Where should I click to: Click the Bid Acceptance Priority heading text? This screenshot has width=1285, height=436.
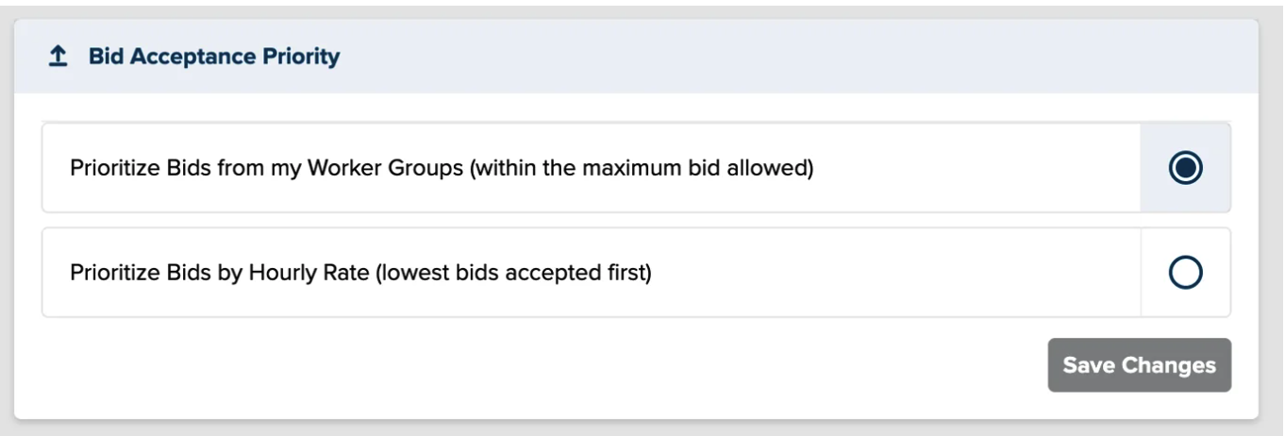tap(214, 57)
